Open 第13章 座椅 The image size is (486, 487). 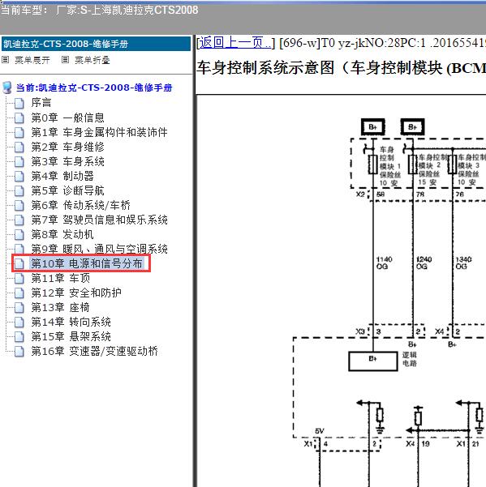click(61, 307)
